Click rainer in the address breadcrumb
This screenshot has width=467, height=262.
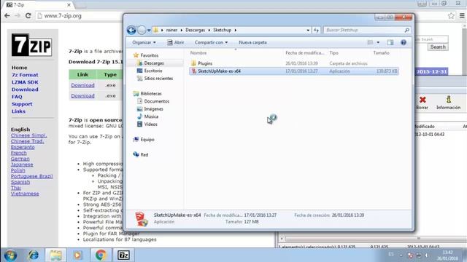171,30
